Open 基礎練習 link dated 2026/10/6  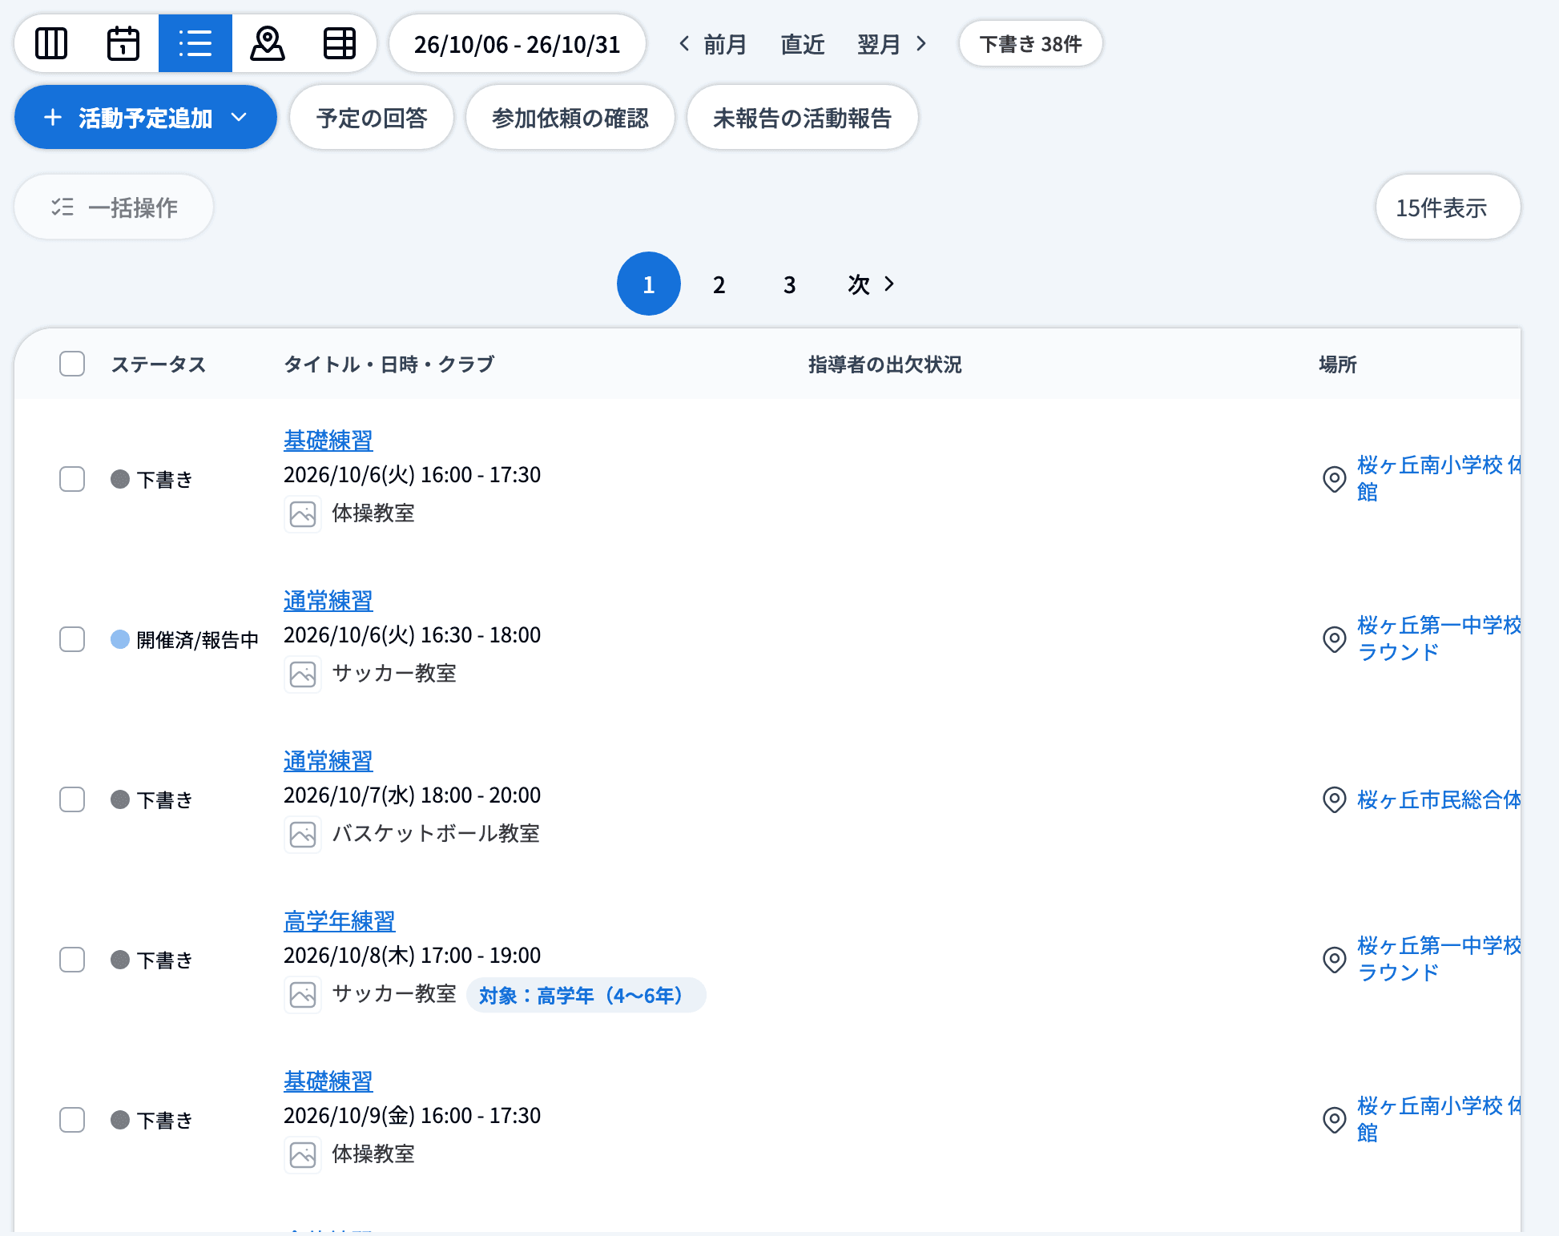328,441
